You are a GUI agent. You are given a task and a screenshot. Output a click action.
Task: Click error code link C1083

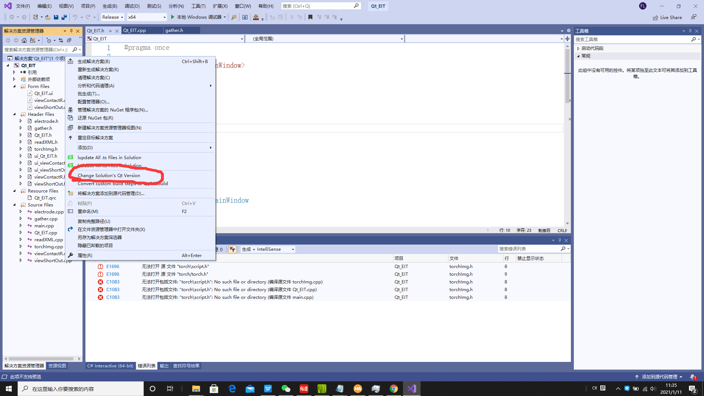click(x=113, y=282)
